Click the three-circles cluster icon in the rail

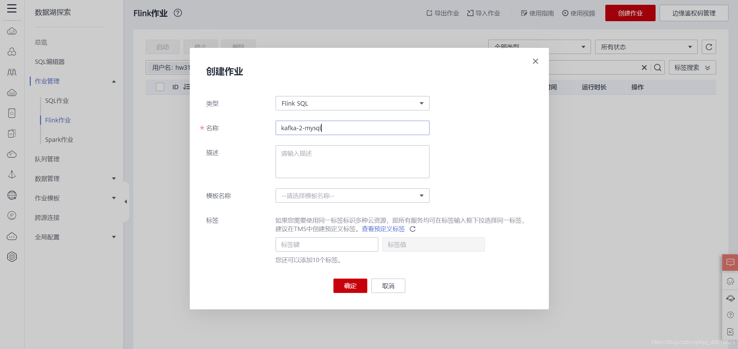(12, 52)
